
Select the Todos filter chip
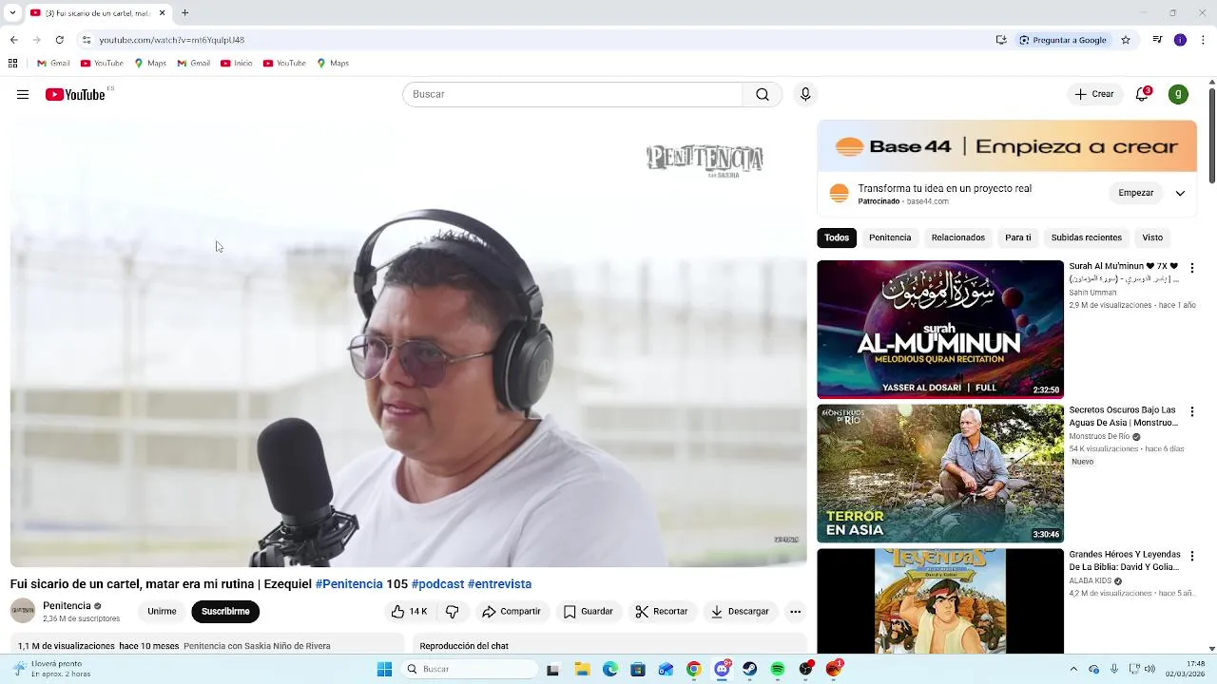pos(837,237)
